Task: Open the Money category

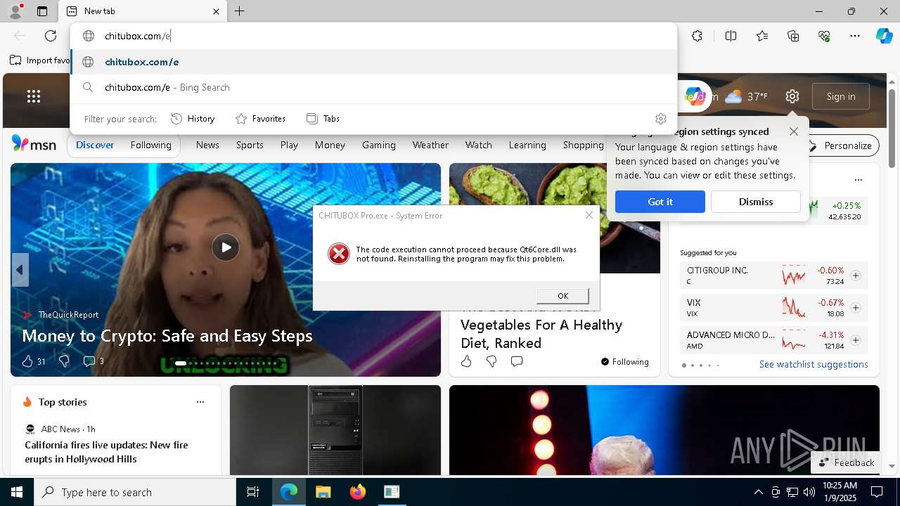Action: pyautogui.click(x=330, y=145)
